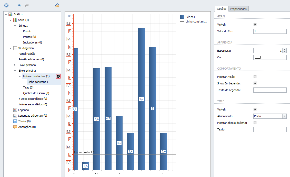
Task: Click the undo arrow icon
Action: pyautogui.click(x=19, y=5)
